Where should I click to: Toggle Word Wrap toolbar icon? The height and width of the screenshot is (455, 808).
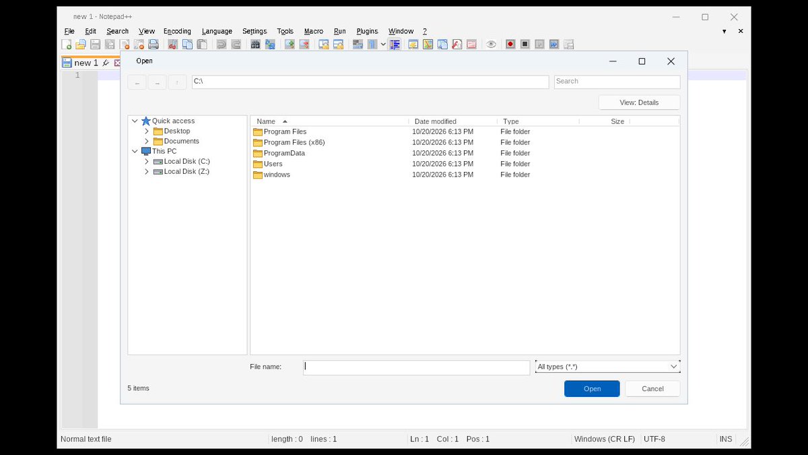pos(358,44)
